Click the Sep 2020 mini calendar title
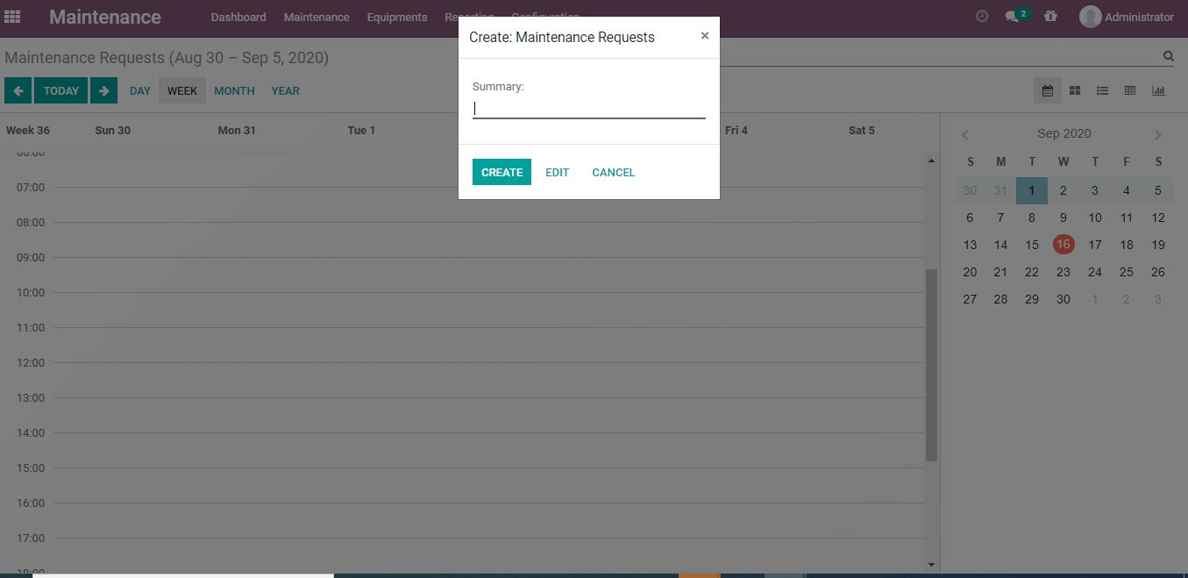Image resolution: width=1188 pixels, height=578 pixels. click(x=1064, y=133)
